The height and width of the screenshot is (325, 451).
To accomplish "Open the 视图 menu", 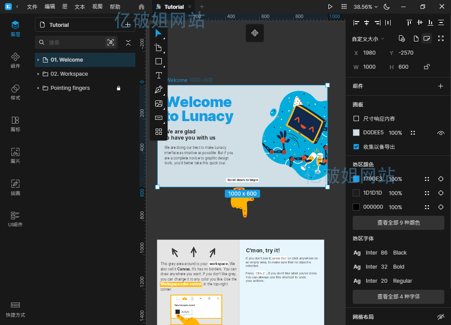I will (x=97, y=7).
